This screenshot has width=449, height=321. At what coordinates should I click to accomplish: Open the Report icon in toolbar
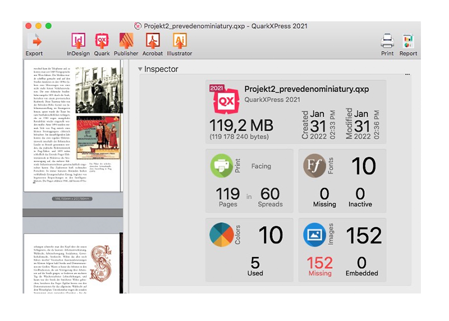[408, 41]
